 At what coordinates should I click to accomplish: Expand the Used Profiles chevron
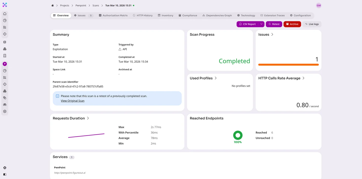click(216, 78)
